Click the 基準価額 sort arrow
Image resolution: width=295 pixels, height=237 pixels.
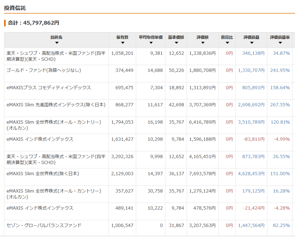pyautogui.click(x=176, y=43)
